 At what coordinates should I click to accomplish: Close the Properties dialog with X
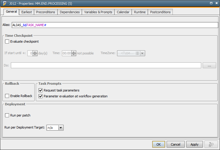216,3
